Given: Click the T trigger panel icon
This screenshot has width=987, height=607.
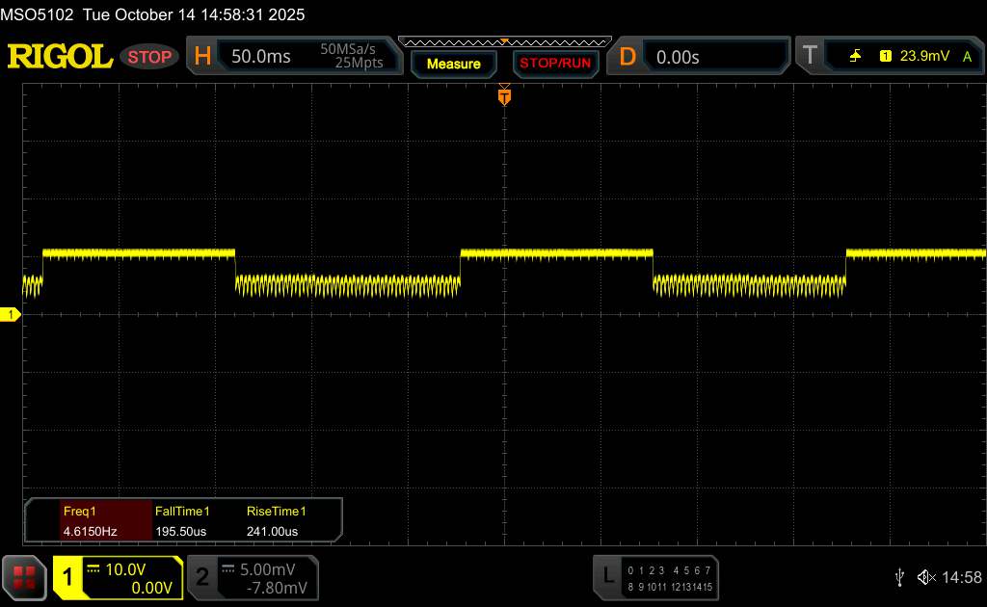Looking at the screenshot, I should click(810, 57).
